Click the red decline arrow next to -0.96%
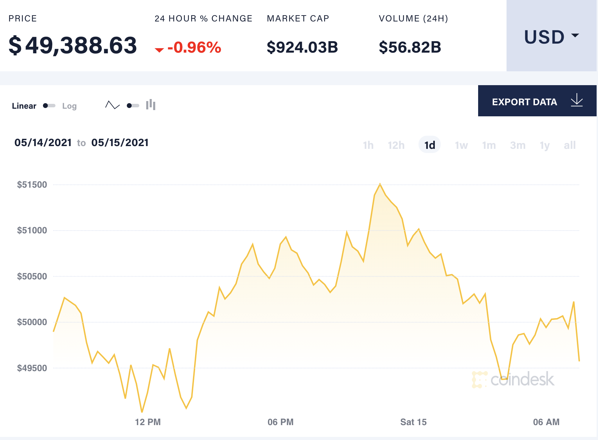Image resolution: width=598 pixels, height=440 pixels. pos(159,50)
